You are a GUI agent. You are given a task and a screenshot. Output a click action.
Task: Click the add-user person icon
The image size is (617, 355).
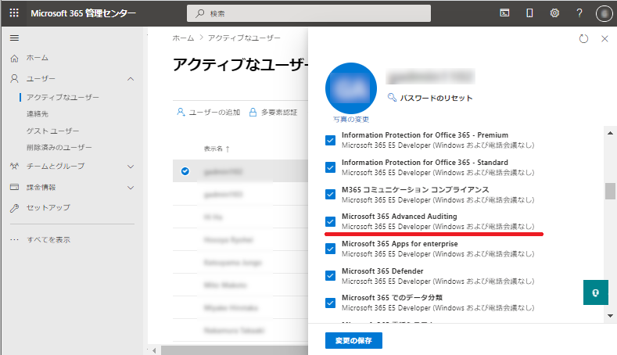tap(181, 112)
